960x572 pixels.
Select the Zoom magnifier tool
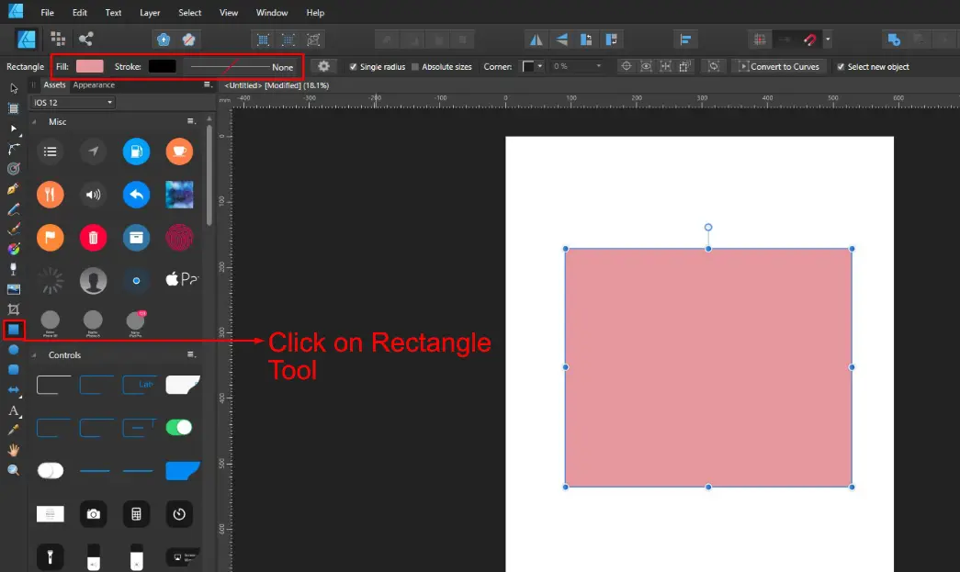click(x=14, y=470)
